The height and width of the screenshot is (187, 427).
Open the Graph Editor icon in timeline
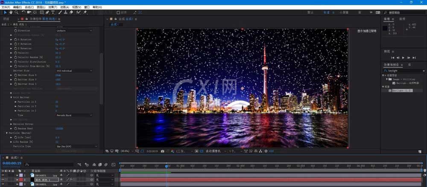[x=114, y=165]
